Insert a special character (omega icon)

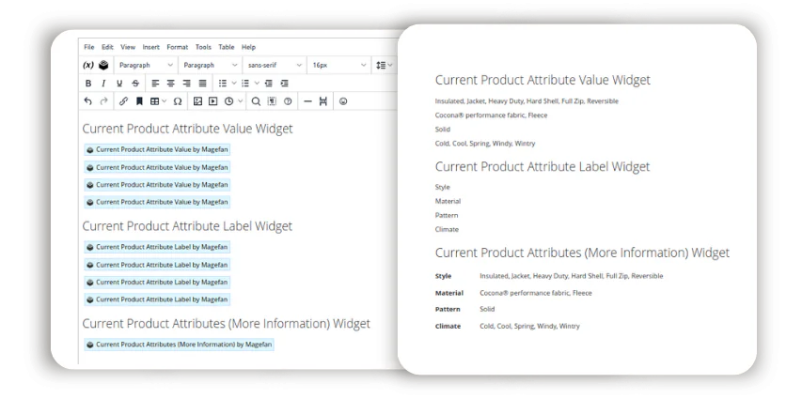click(178, 101)
